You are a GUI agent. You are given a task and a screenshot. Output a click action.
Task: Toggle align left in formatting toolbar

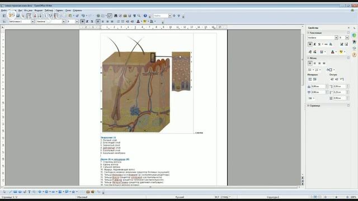click(98, 21)
